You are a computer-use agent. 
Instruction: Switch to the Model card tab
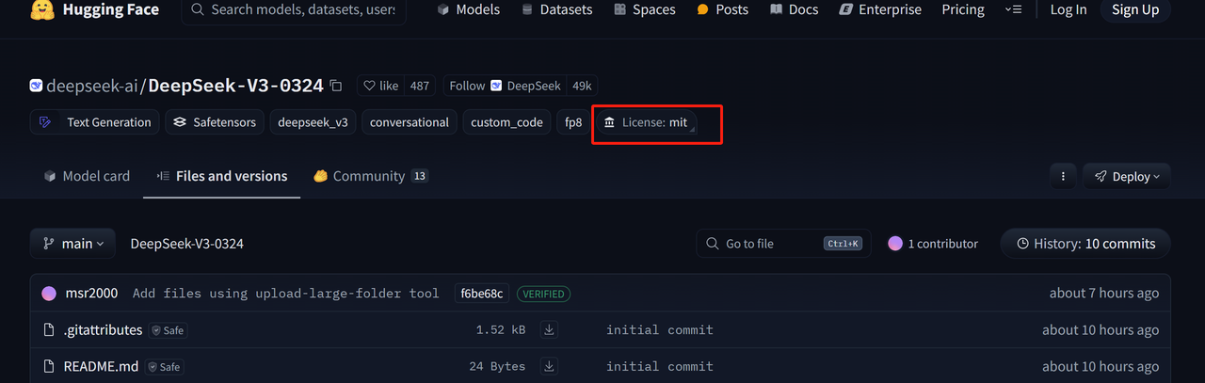click(87, 176)
